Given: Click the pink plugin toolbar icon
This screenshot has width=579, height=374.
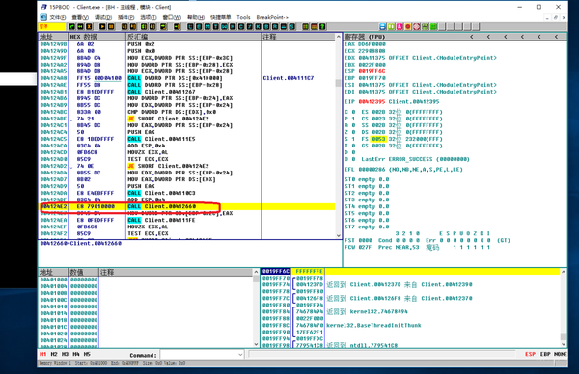Looking at the screenshot, I should click(x=400, y=27).
